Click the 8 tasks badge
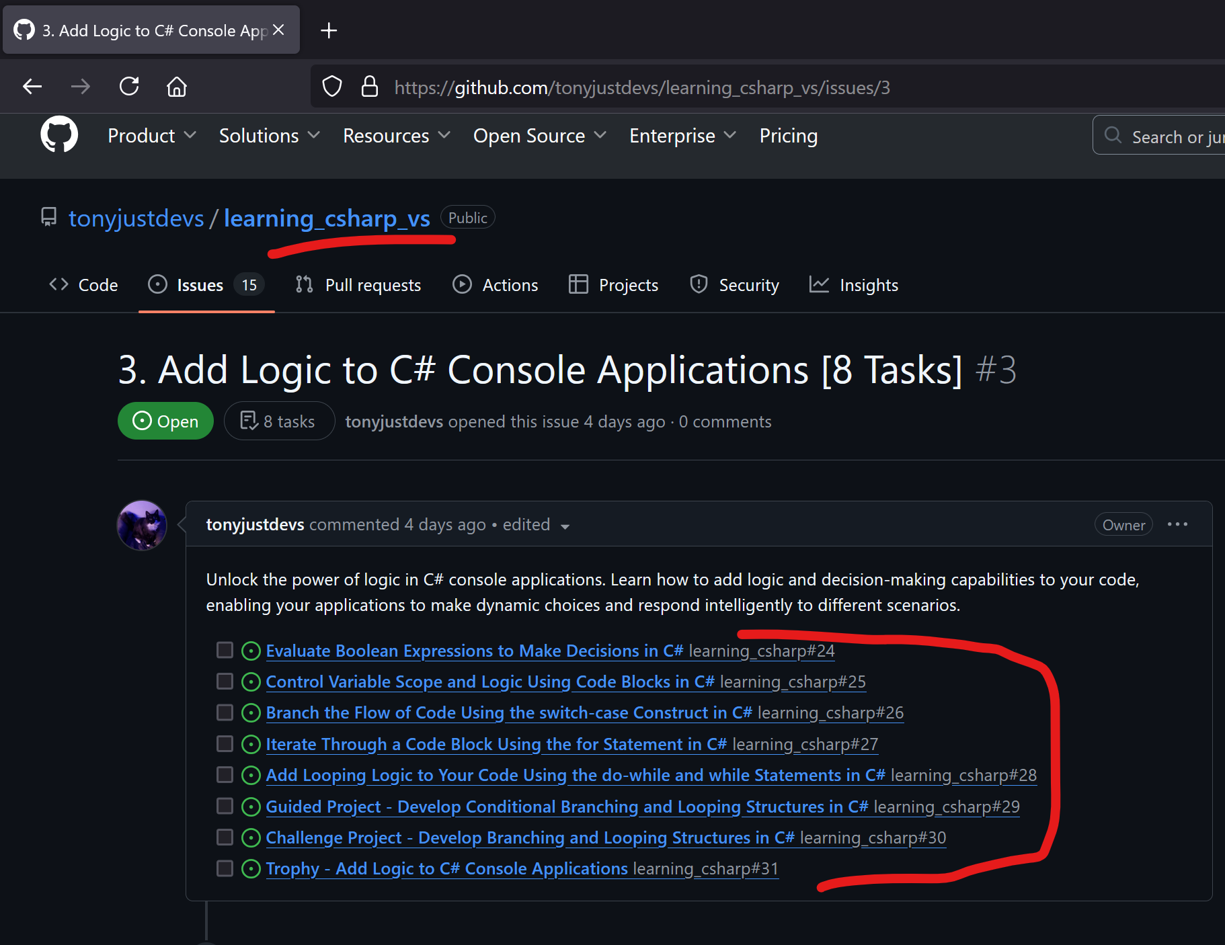 coord(279,421)
